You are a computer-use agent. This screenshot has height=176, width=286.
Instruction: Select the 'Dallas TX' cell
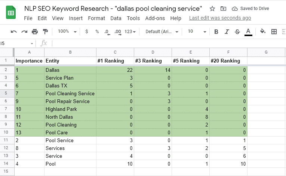tap(70, 86)
